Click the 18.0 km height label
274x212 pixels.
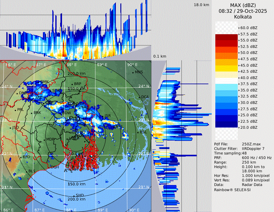(x=201, y=5)
